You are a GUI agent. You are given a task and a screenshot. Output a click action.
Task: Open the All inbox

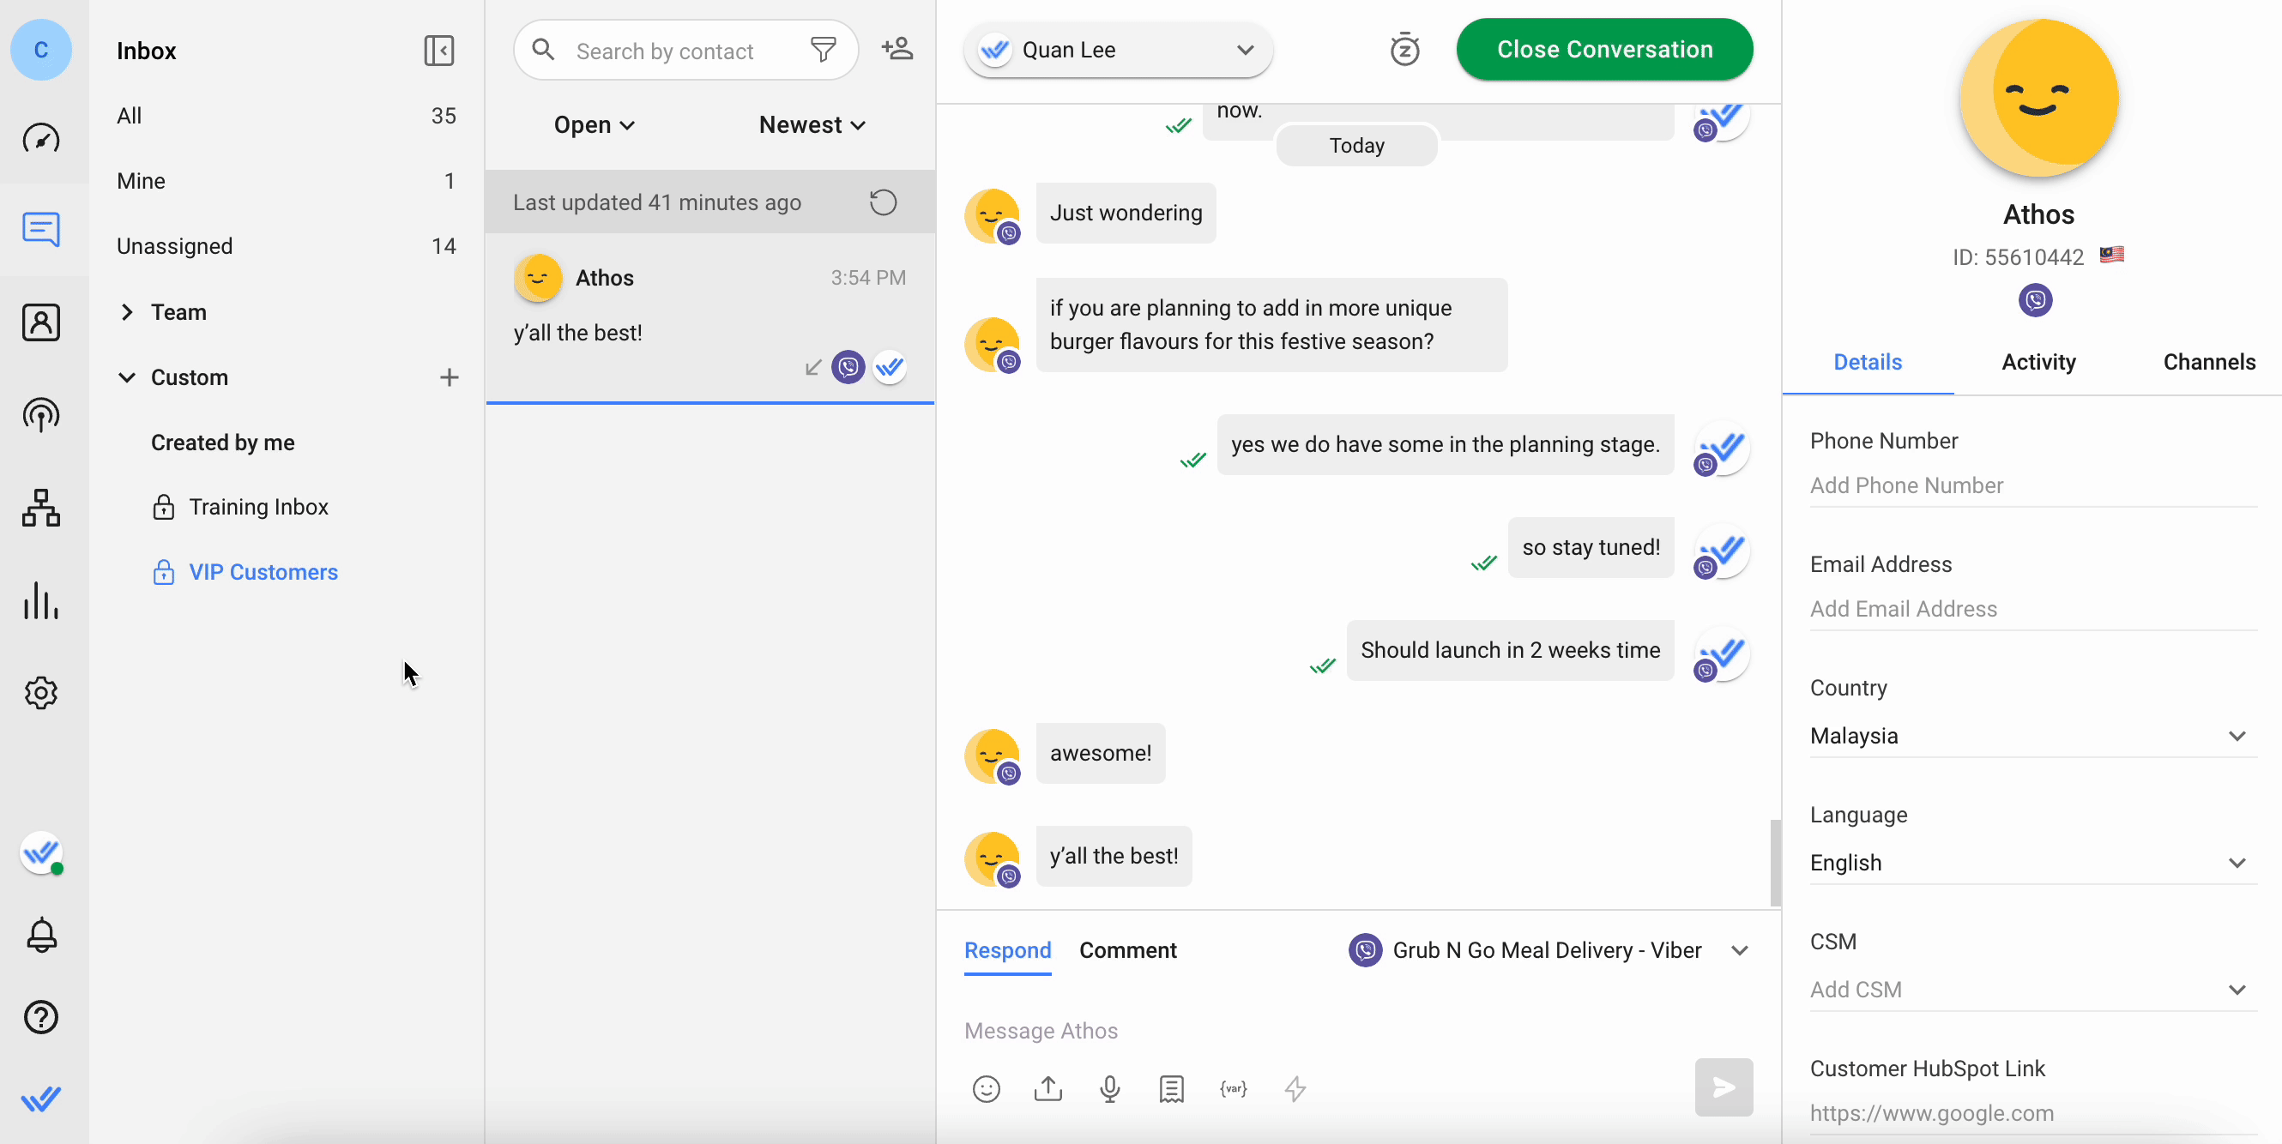tap(287, 116)
